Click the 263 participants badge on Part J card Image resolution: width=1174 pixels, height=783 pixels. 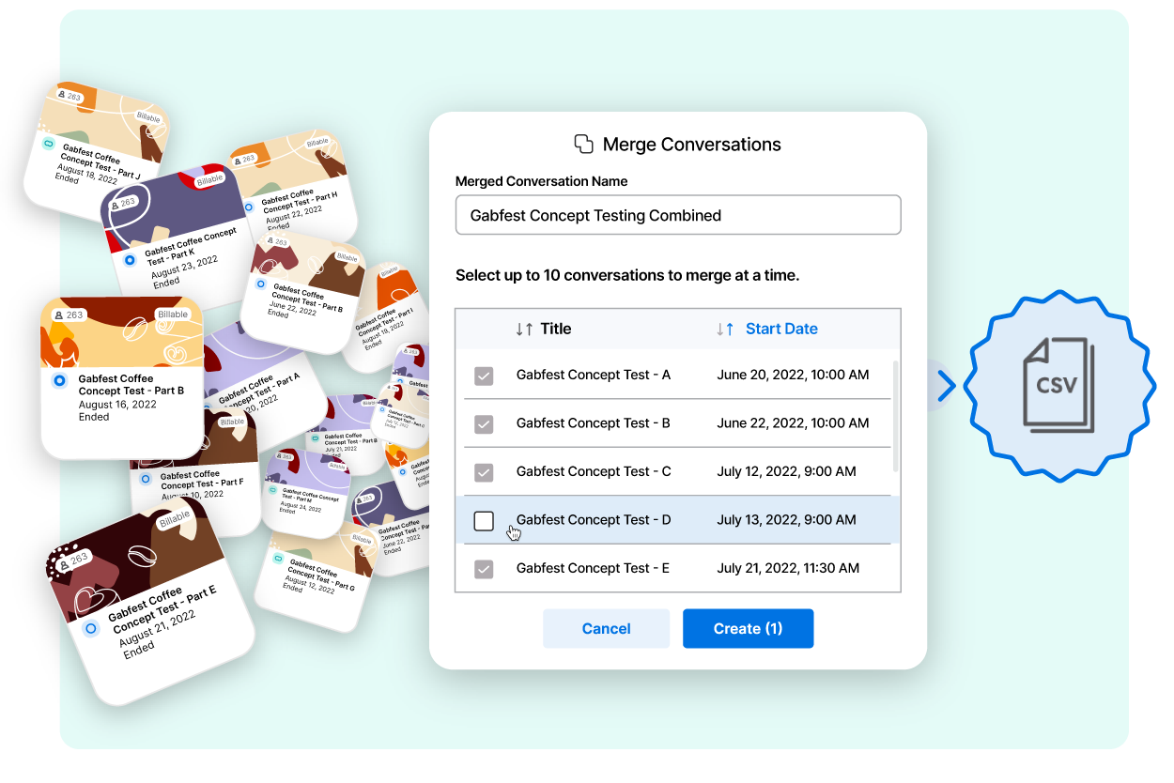click(x=70, y=96)
